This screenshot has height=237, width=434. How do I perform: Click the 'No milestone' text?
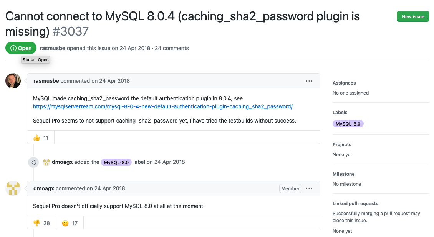pyautogui.click(x=347, y=184)
